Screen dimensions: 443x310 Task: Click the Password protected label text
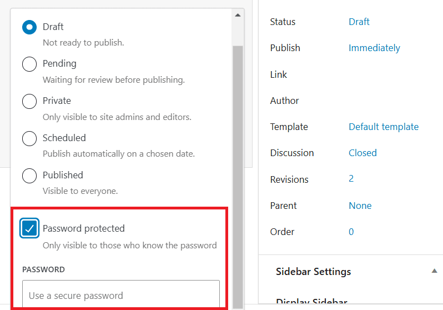pos(84,228)
